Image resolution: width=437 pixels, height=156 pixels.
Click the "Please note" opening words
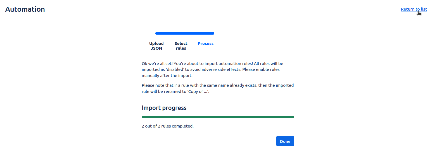click(153, 85)
